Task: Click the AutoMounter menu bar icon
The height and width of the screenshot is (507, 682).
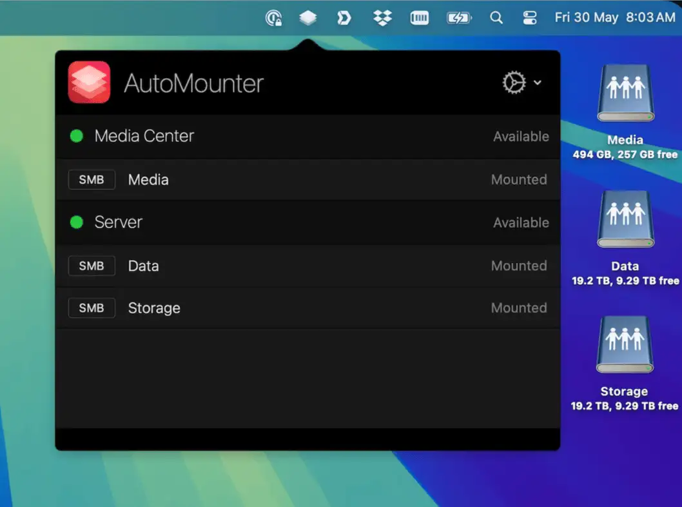Action: point(308,18)
